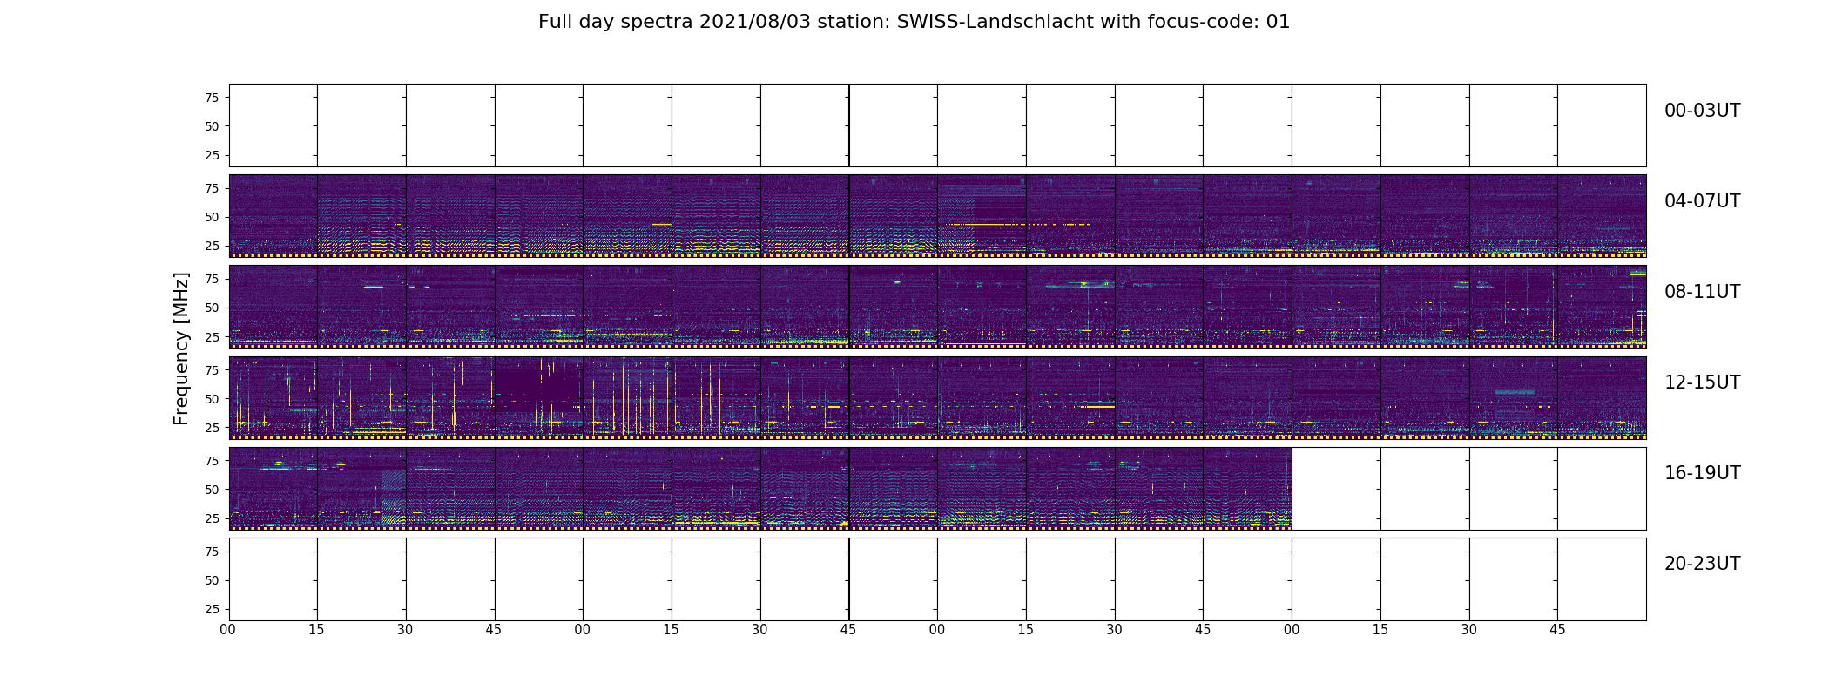Pick the 12-15UT row label

[x=1702, y=382]
